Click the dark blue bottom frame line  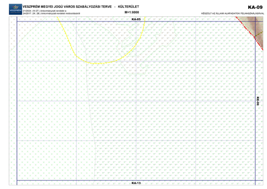[83, 180]
